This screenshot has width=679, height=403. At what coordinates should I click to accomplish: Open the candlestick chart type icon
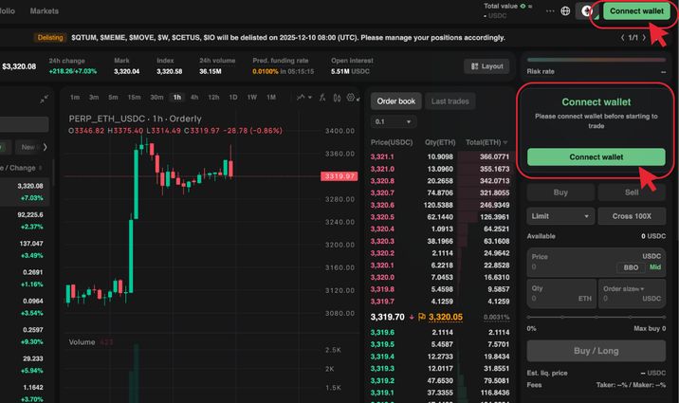pos(339,97)
